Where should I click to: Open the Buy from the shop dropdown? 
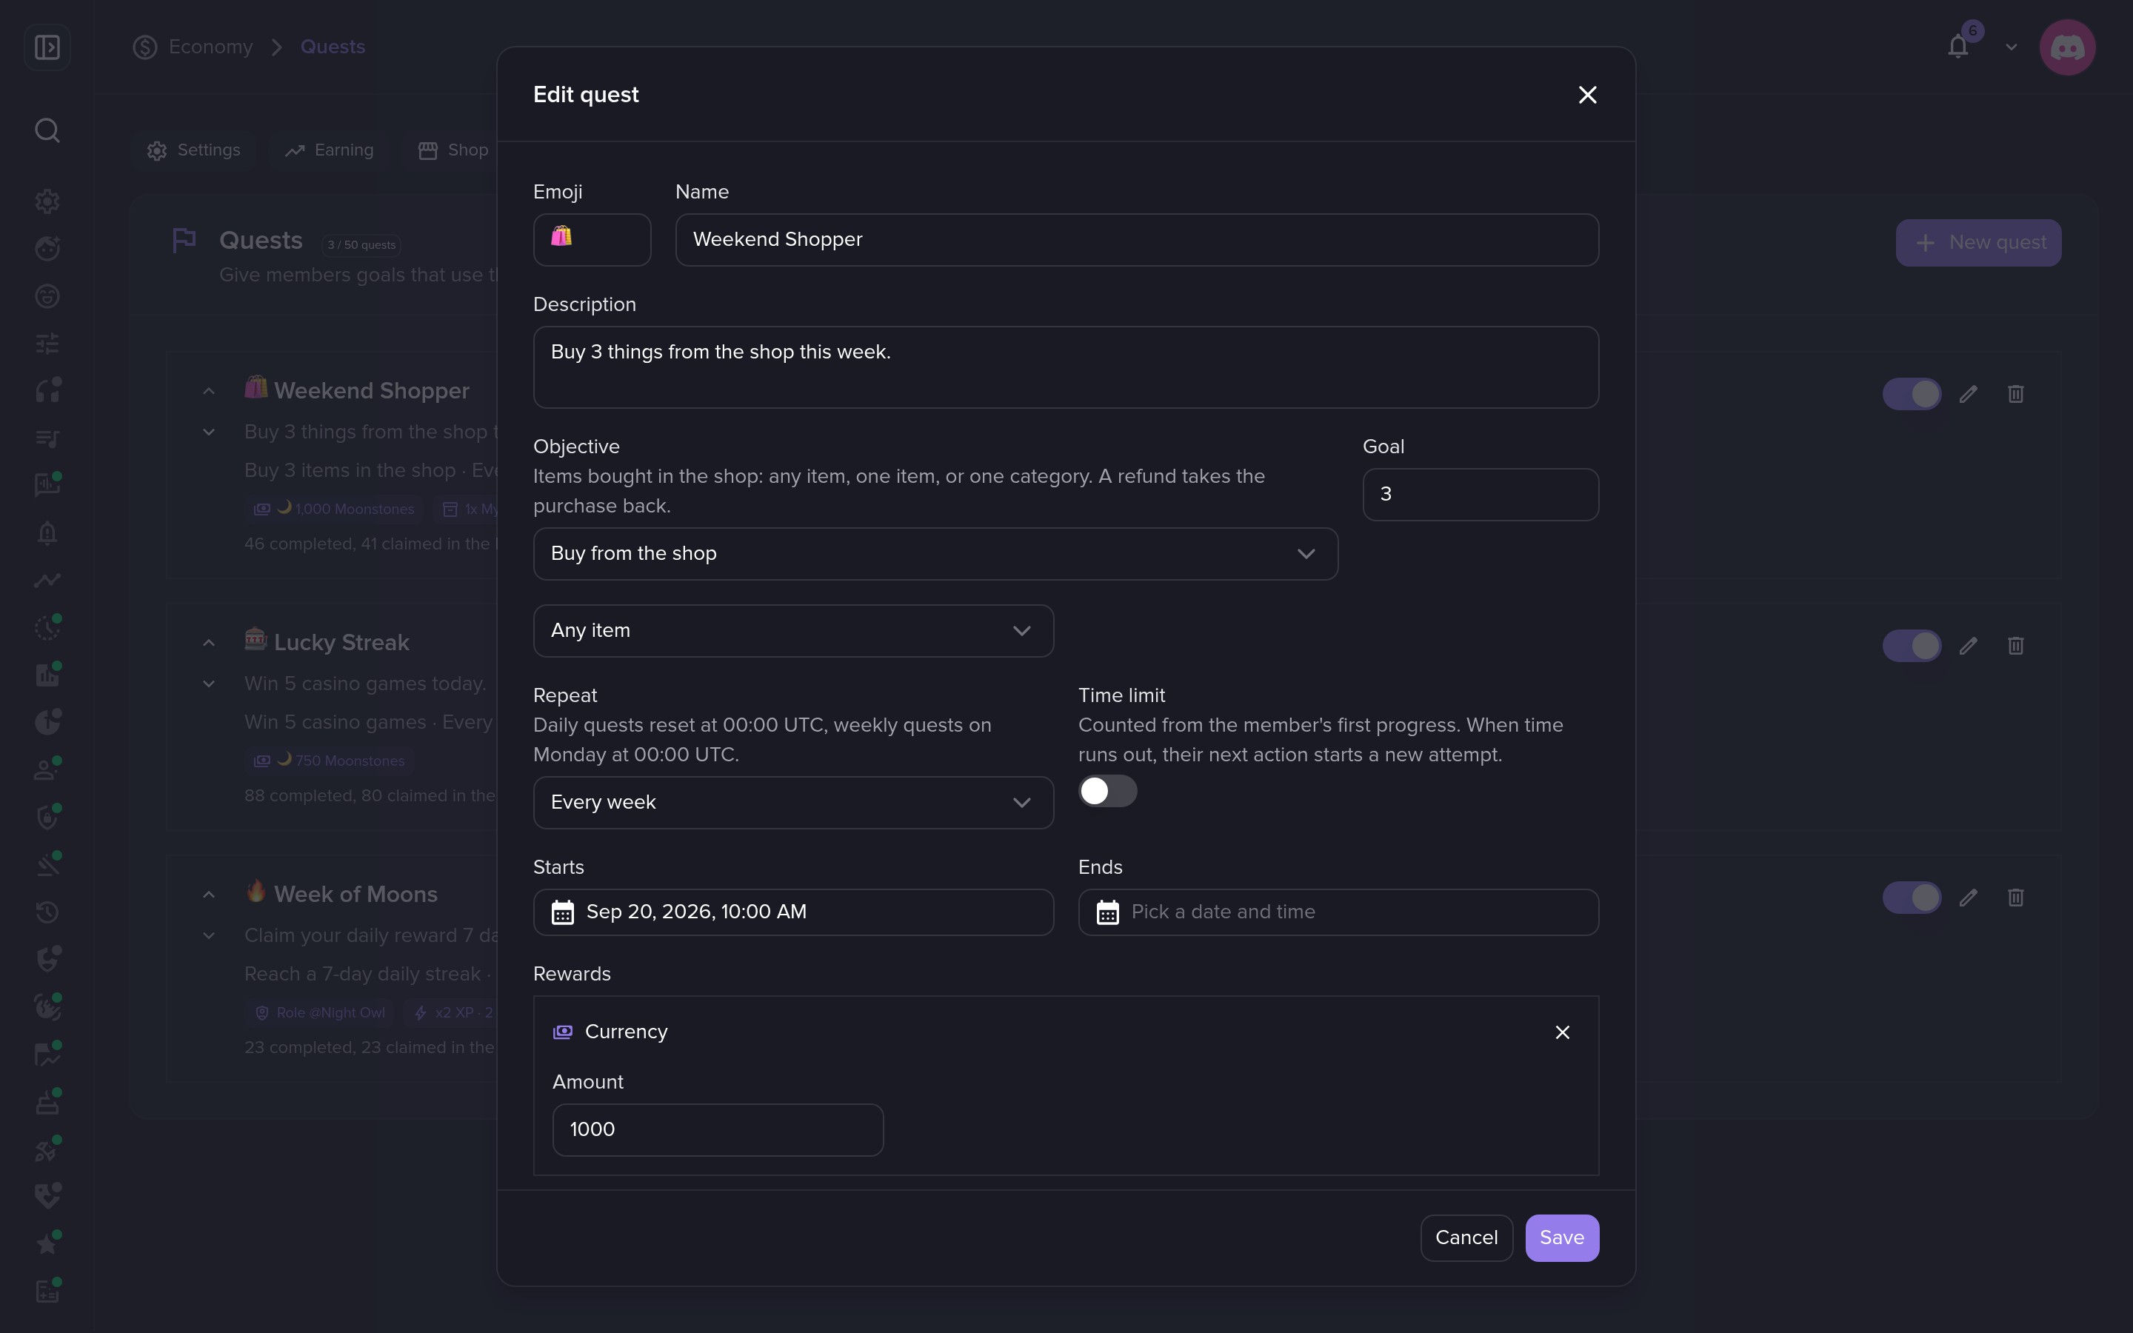pyautogui.click(x=935, y=554)
